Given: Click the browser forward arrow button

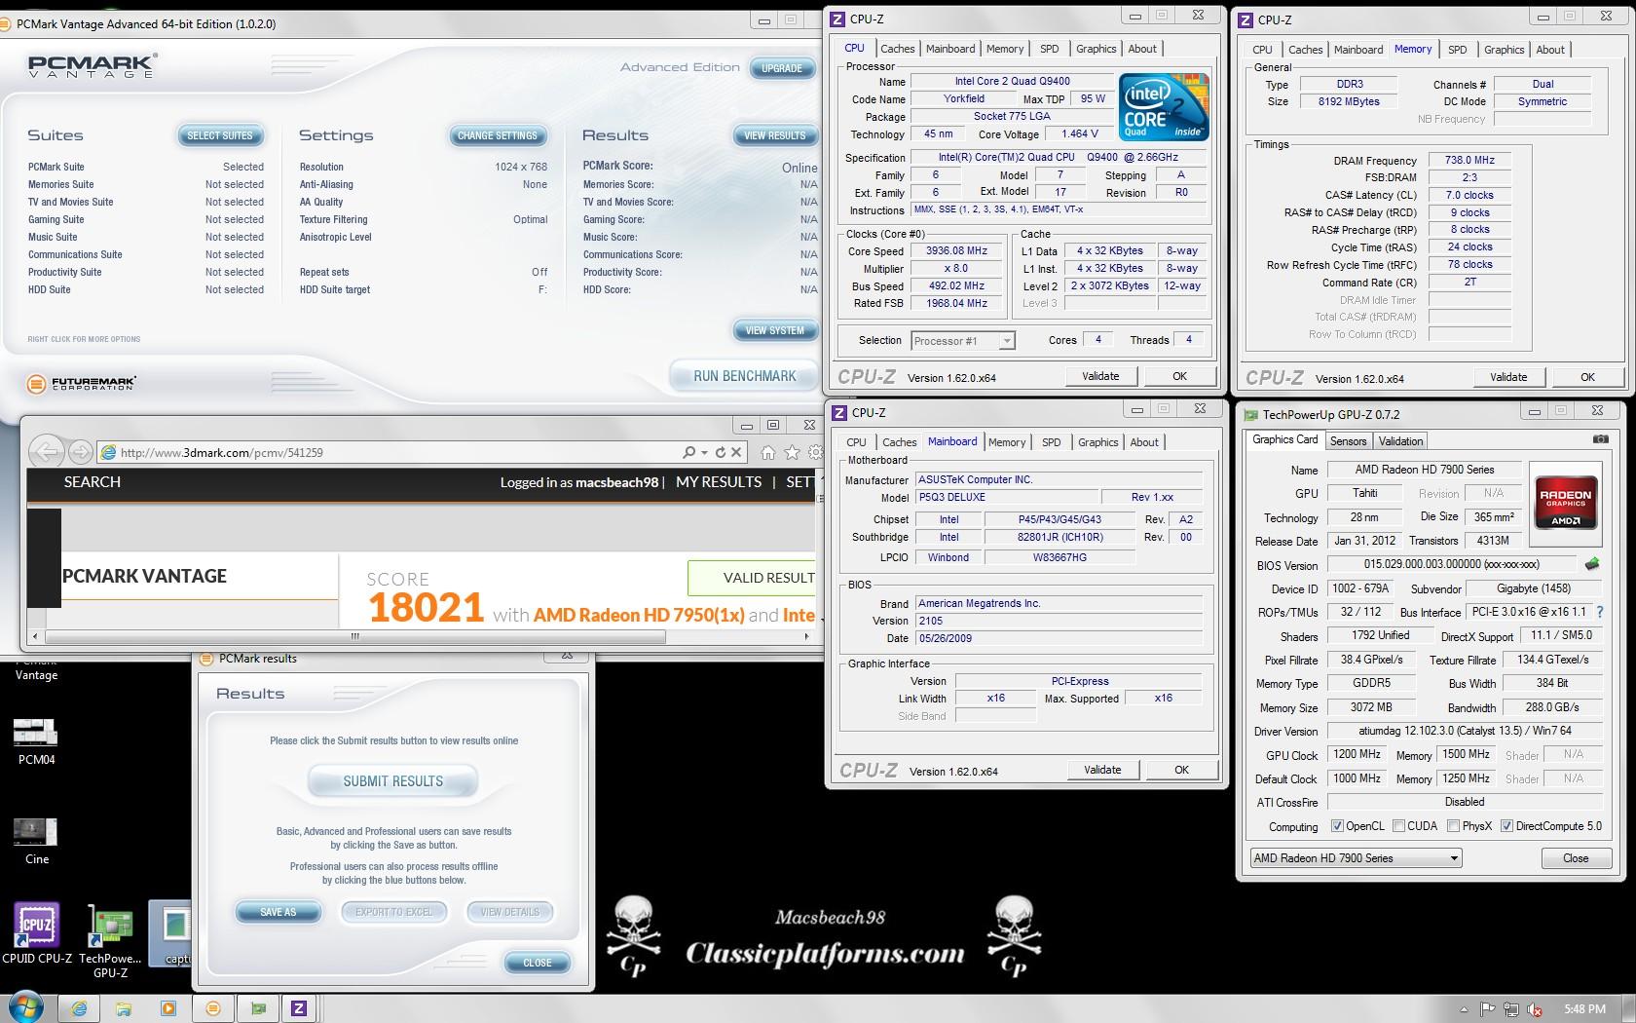Looking at the screenshot, I should 81,452.
